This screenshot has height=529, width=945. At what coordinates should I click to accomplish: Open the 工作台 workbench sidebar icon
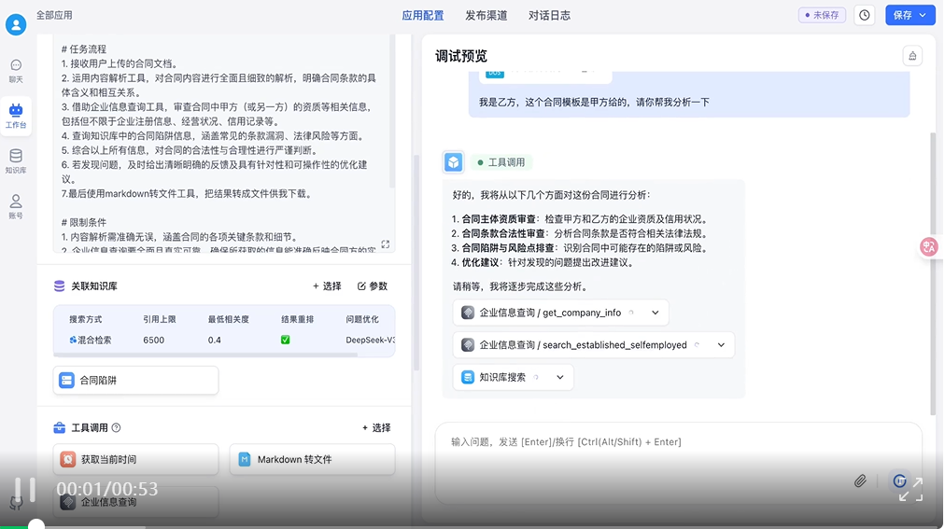16,116
